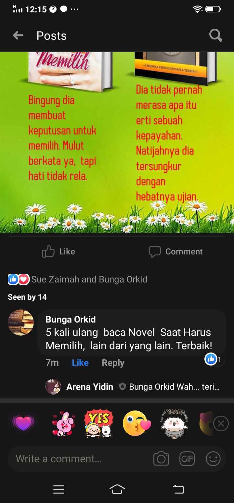Send the purple glowing heart sticker
Viewport: 234px width, 503px height.
pyautogui.click(x=23, y=423)
